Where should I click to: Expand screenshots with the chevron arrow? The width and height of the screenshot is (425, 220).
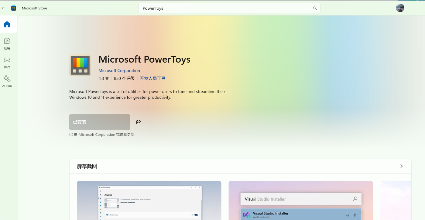point(402,166)
